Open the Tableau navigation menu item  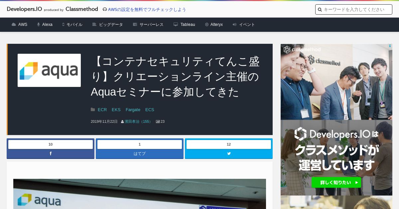click(188, 25)
